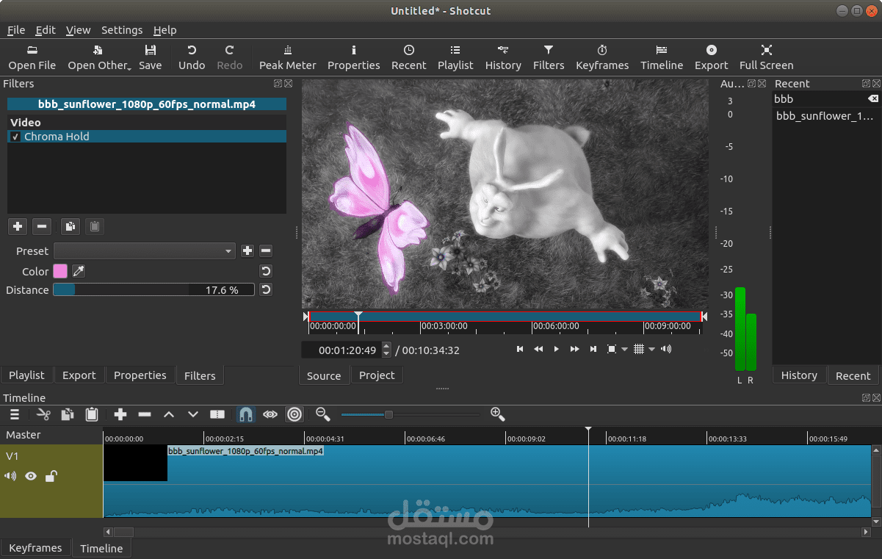Open the History toolbar button
This screenshot has height=559, width=882.
503,57
